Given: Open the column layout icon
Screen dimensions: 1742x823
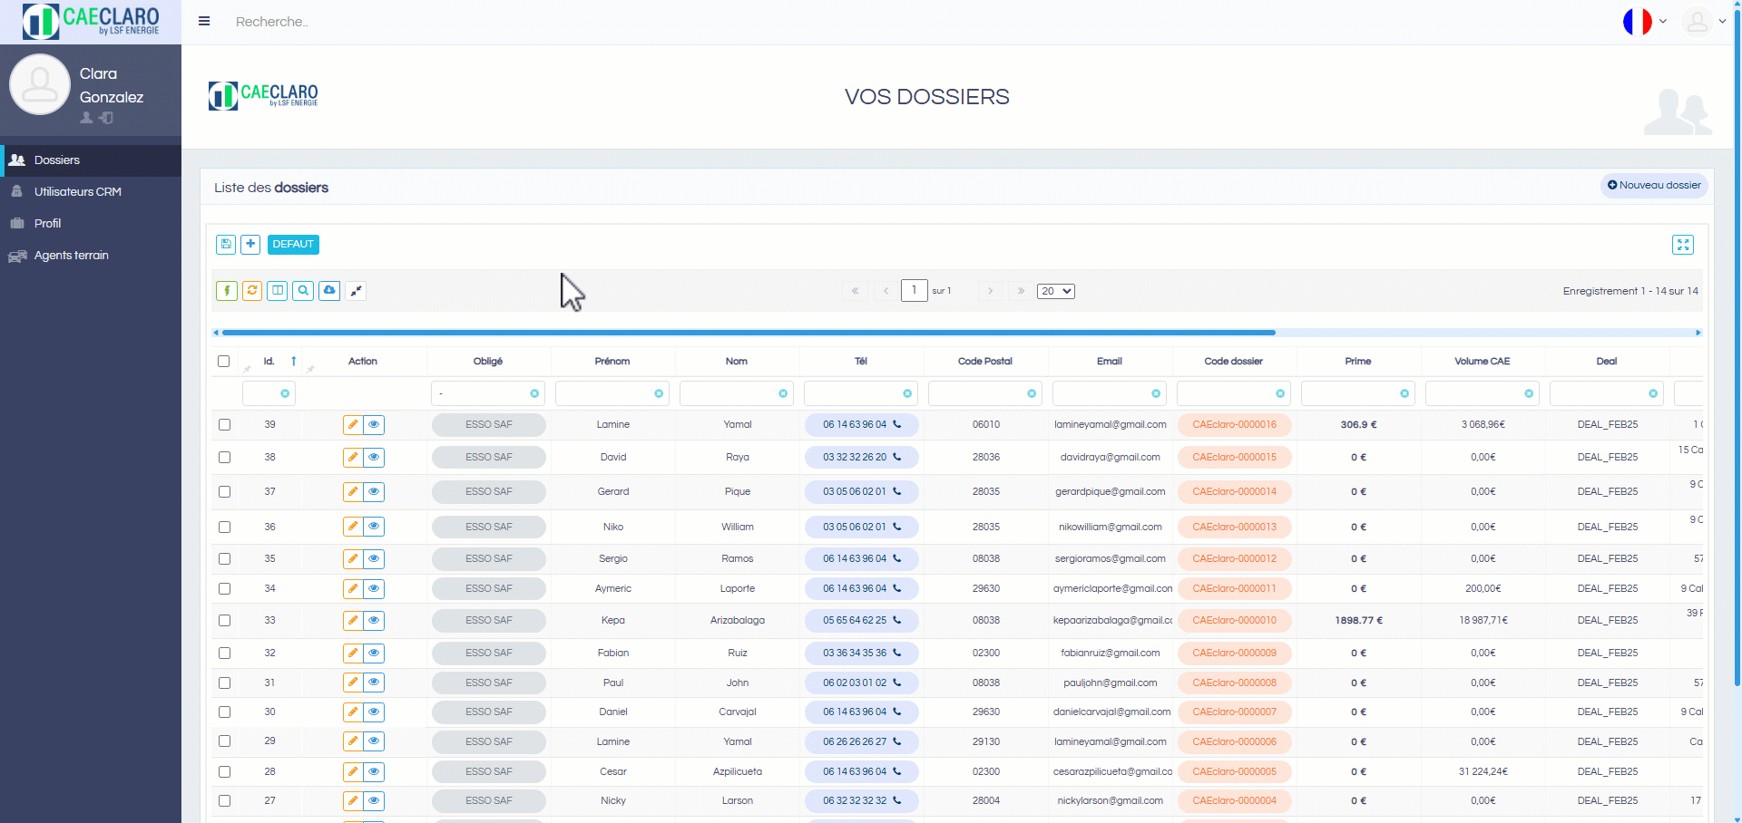Looking at the screenshot, I should coord(278,290).
